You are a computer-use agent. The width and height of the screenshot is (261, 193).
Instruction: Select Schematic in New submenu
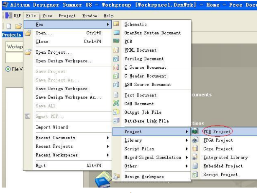tap(151, 24)
